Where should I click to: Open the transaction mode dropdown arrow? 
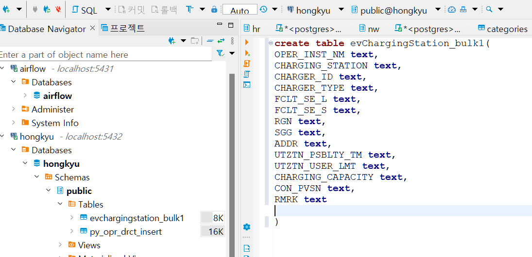(x=202, y=10)
